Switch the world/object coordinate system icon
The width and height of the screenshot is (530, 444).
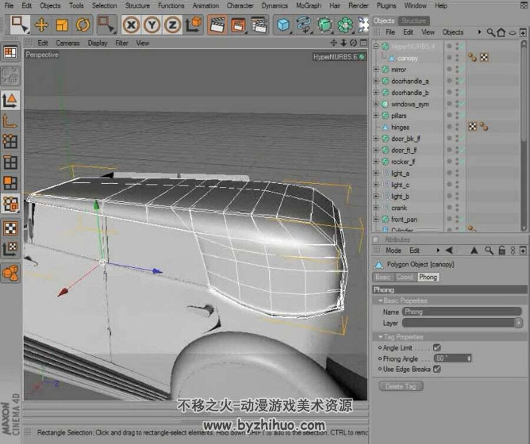click(193, 25)
